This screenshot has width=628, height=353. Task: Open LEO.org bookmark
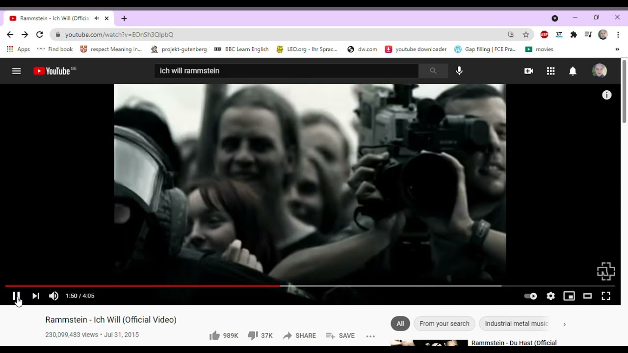[x=307, y=49]
